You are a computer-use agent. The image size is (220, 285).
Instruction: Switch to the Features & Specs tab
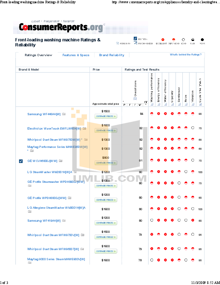(76, 55)
